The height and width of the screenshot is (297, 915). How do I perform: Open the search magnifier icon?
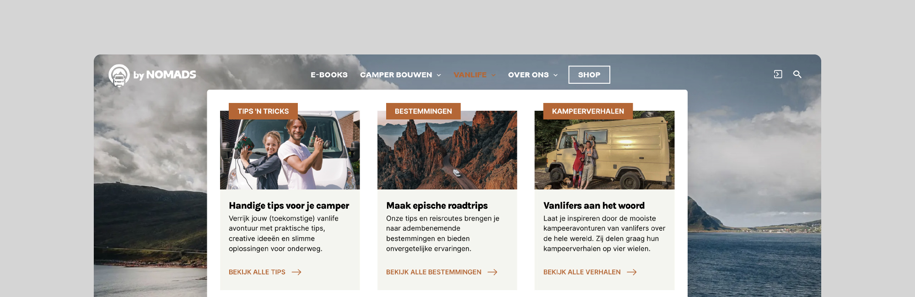[797, 74]
